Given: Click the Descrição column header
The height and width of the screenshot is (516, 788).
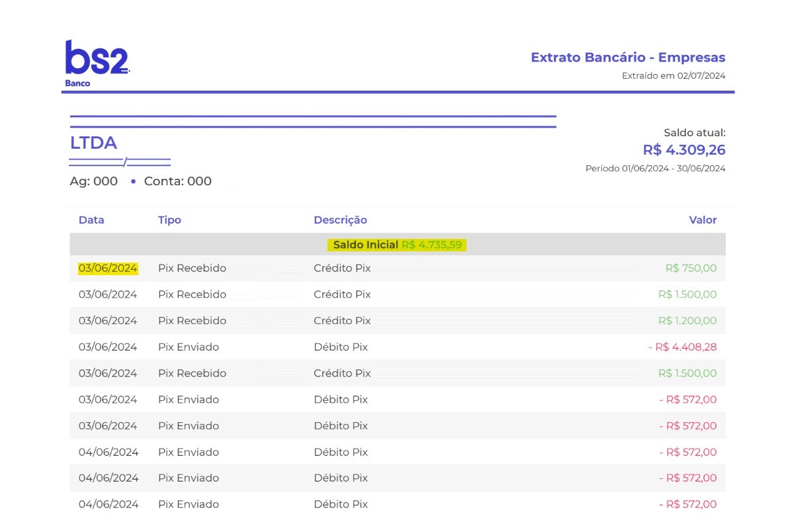Looking at the screenshot, I should [340, 220].
